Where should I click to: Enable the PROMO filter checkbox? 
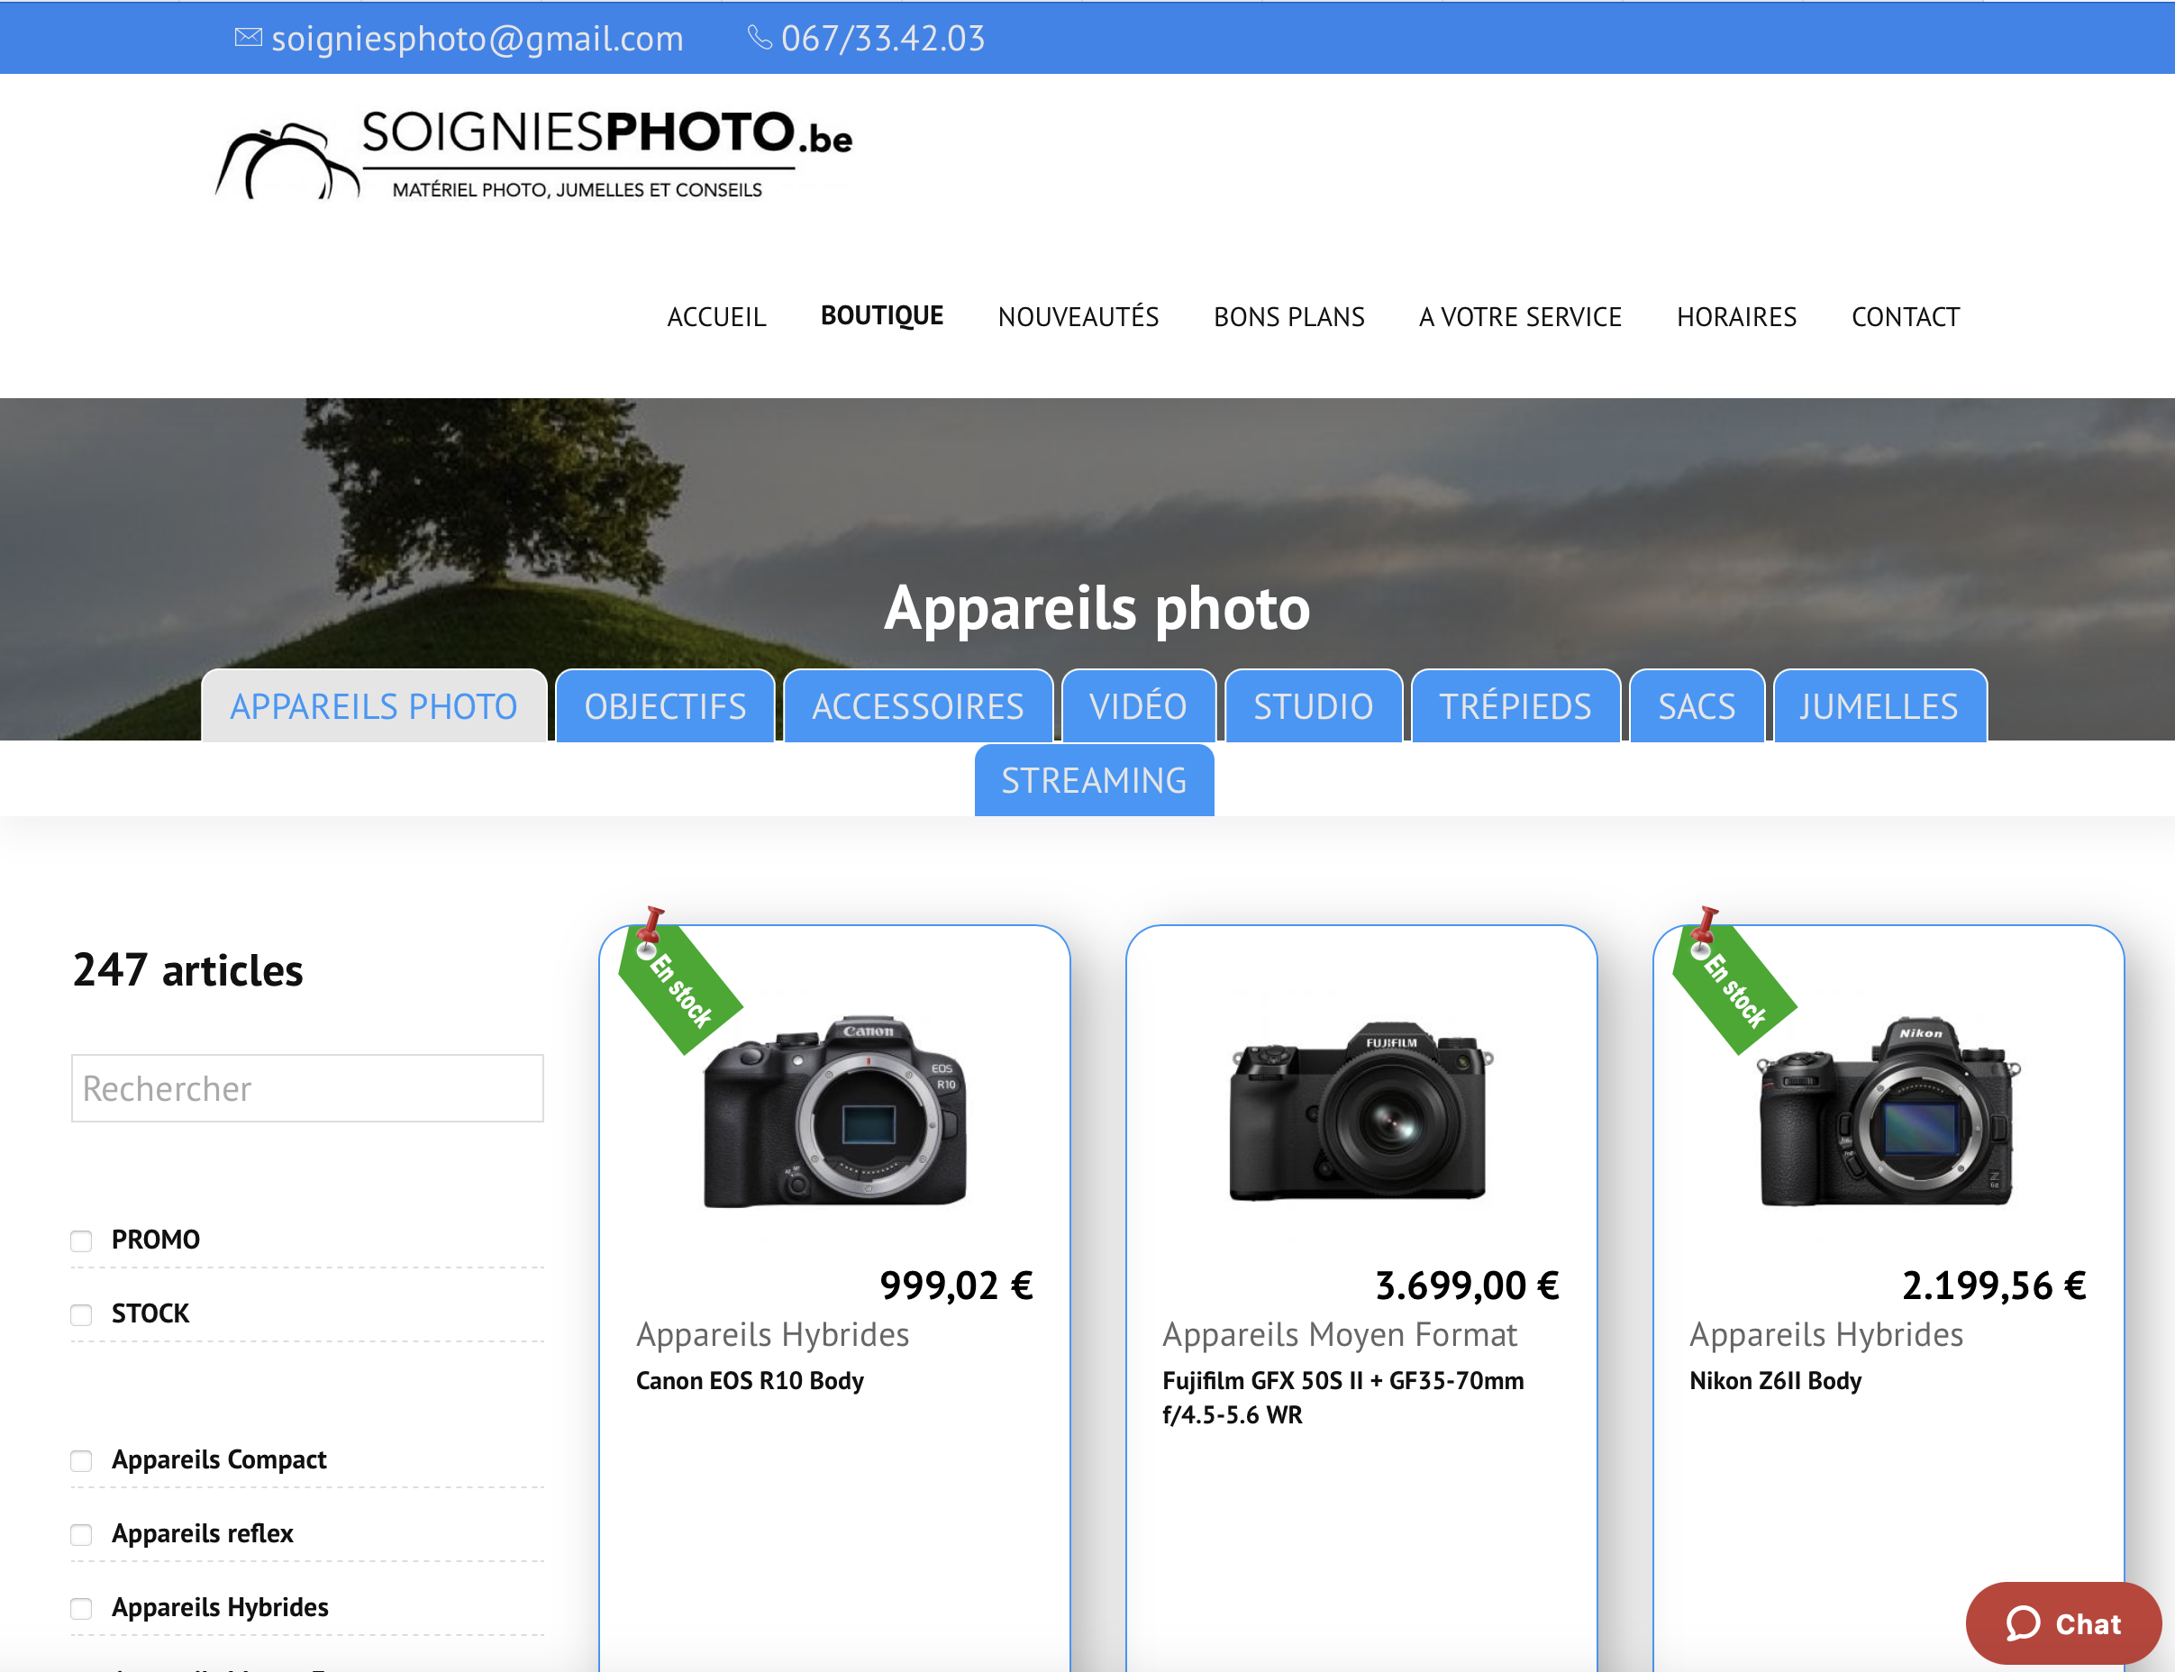click(82, 1241)
